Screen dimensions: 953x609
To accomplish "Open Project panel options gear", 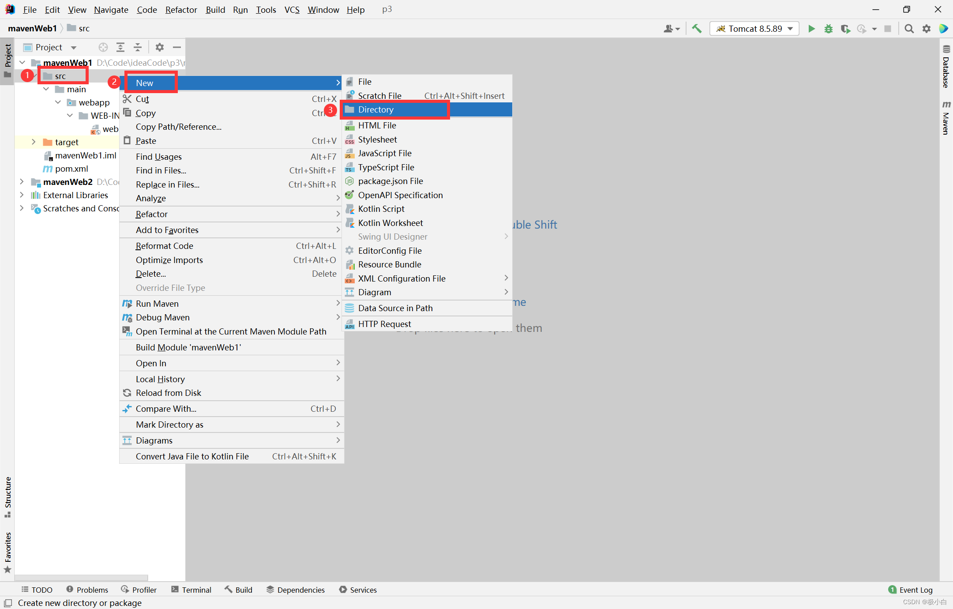I will point(160,47).
